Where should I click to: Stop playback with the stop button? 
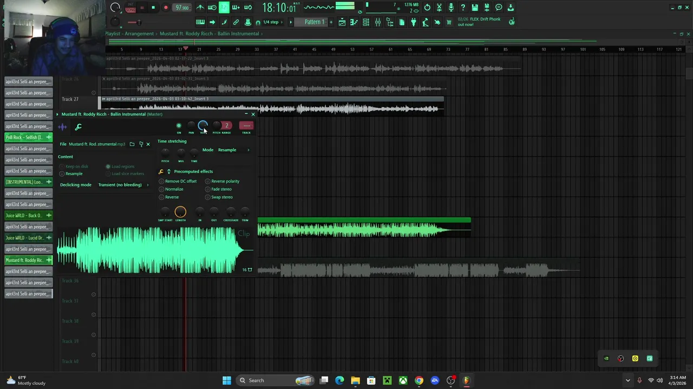(x=153, y=8)
